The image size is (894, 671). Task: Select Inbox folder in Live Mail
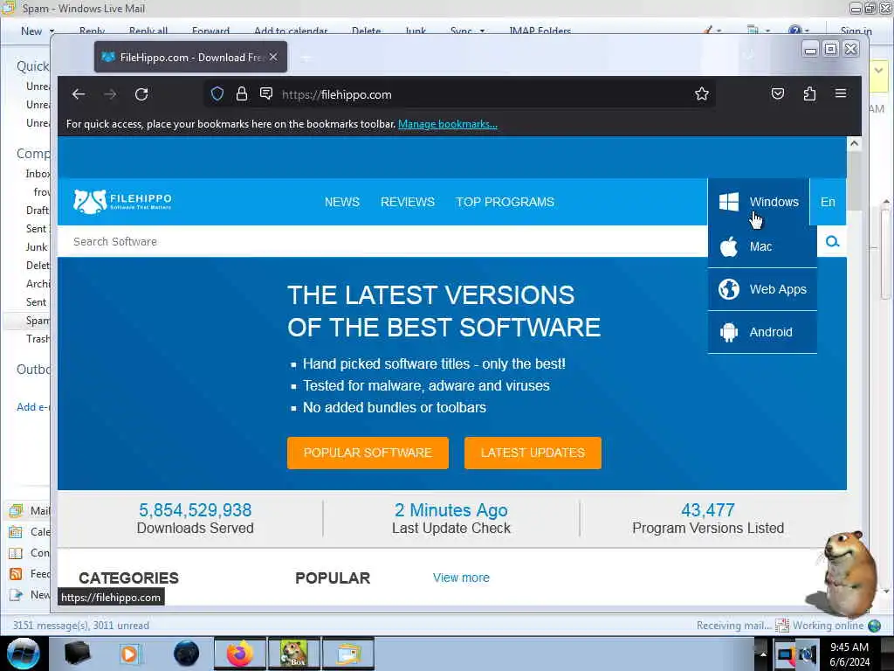(38, 174)
